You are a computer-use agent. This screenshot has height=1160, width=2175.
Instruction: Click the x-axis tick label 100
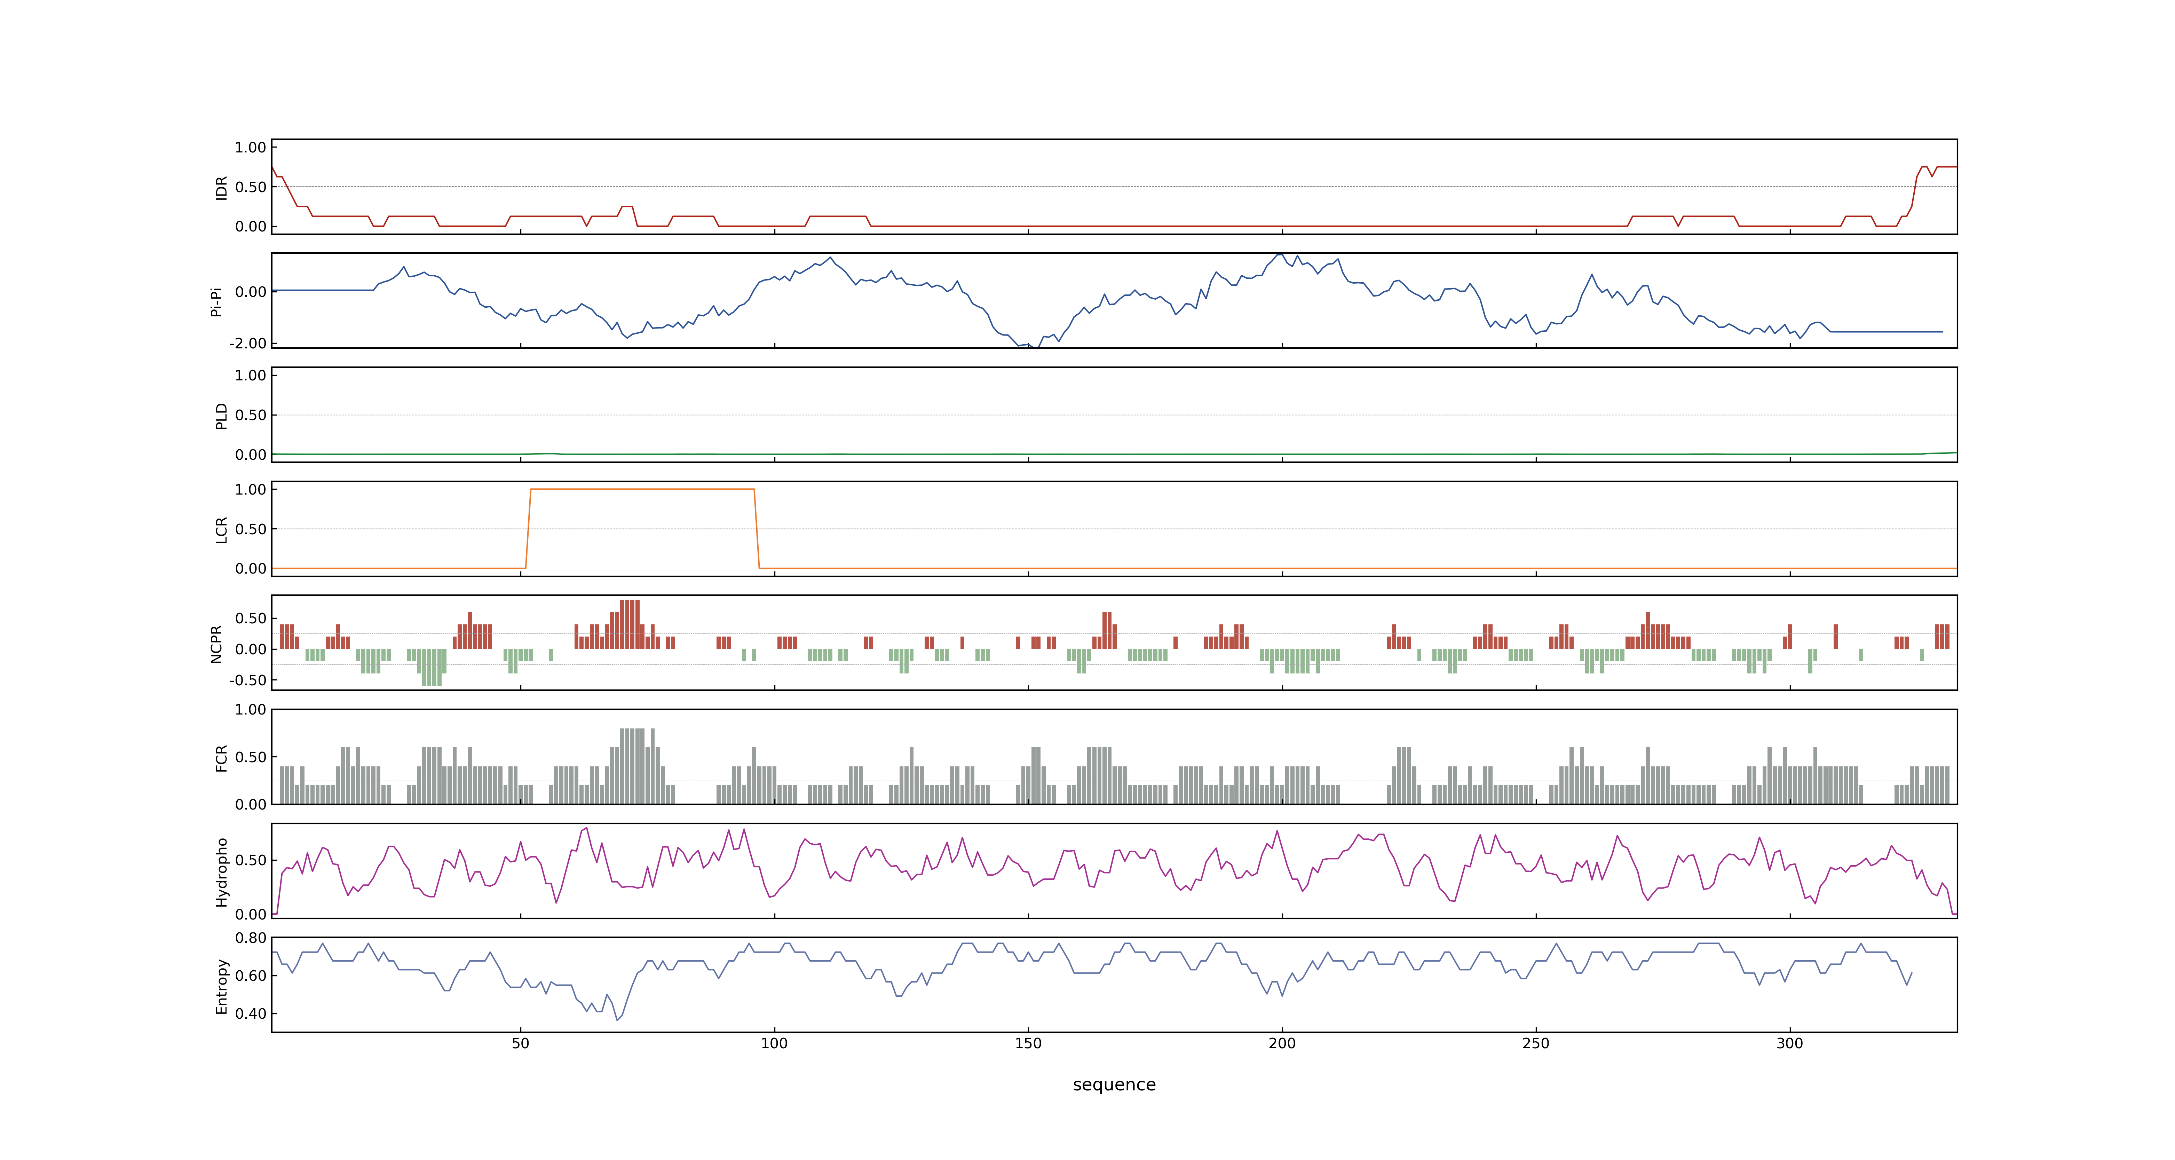click(774, 1043)
